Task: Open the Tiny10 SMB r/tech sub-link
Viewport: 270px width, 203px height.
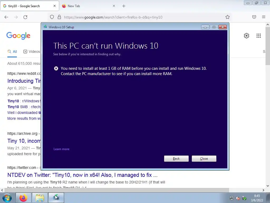Action: [24, 107]
